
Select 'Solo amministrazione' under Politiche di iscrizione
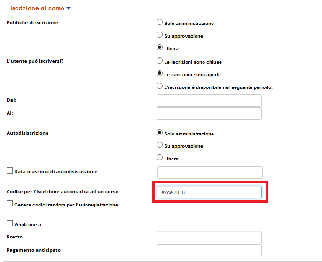tap(159, 22)
